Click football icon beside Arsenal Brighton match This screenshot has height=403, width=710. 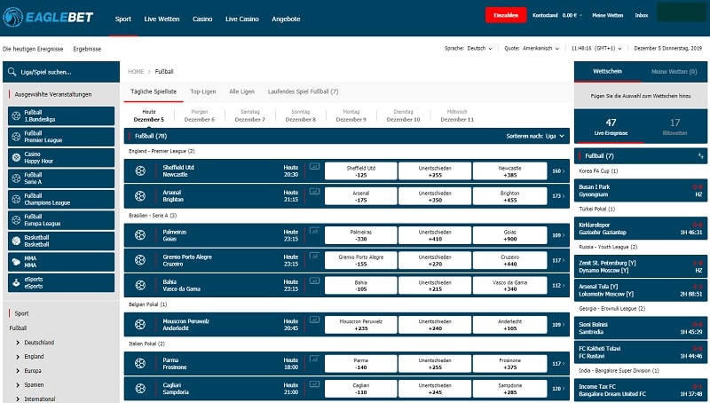[x=140, y=195]
